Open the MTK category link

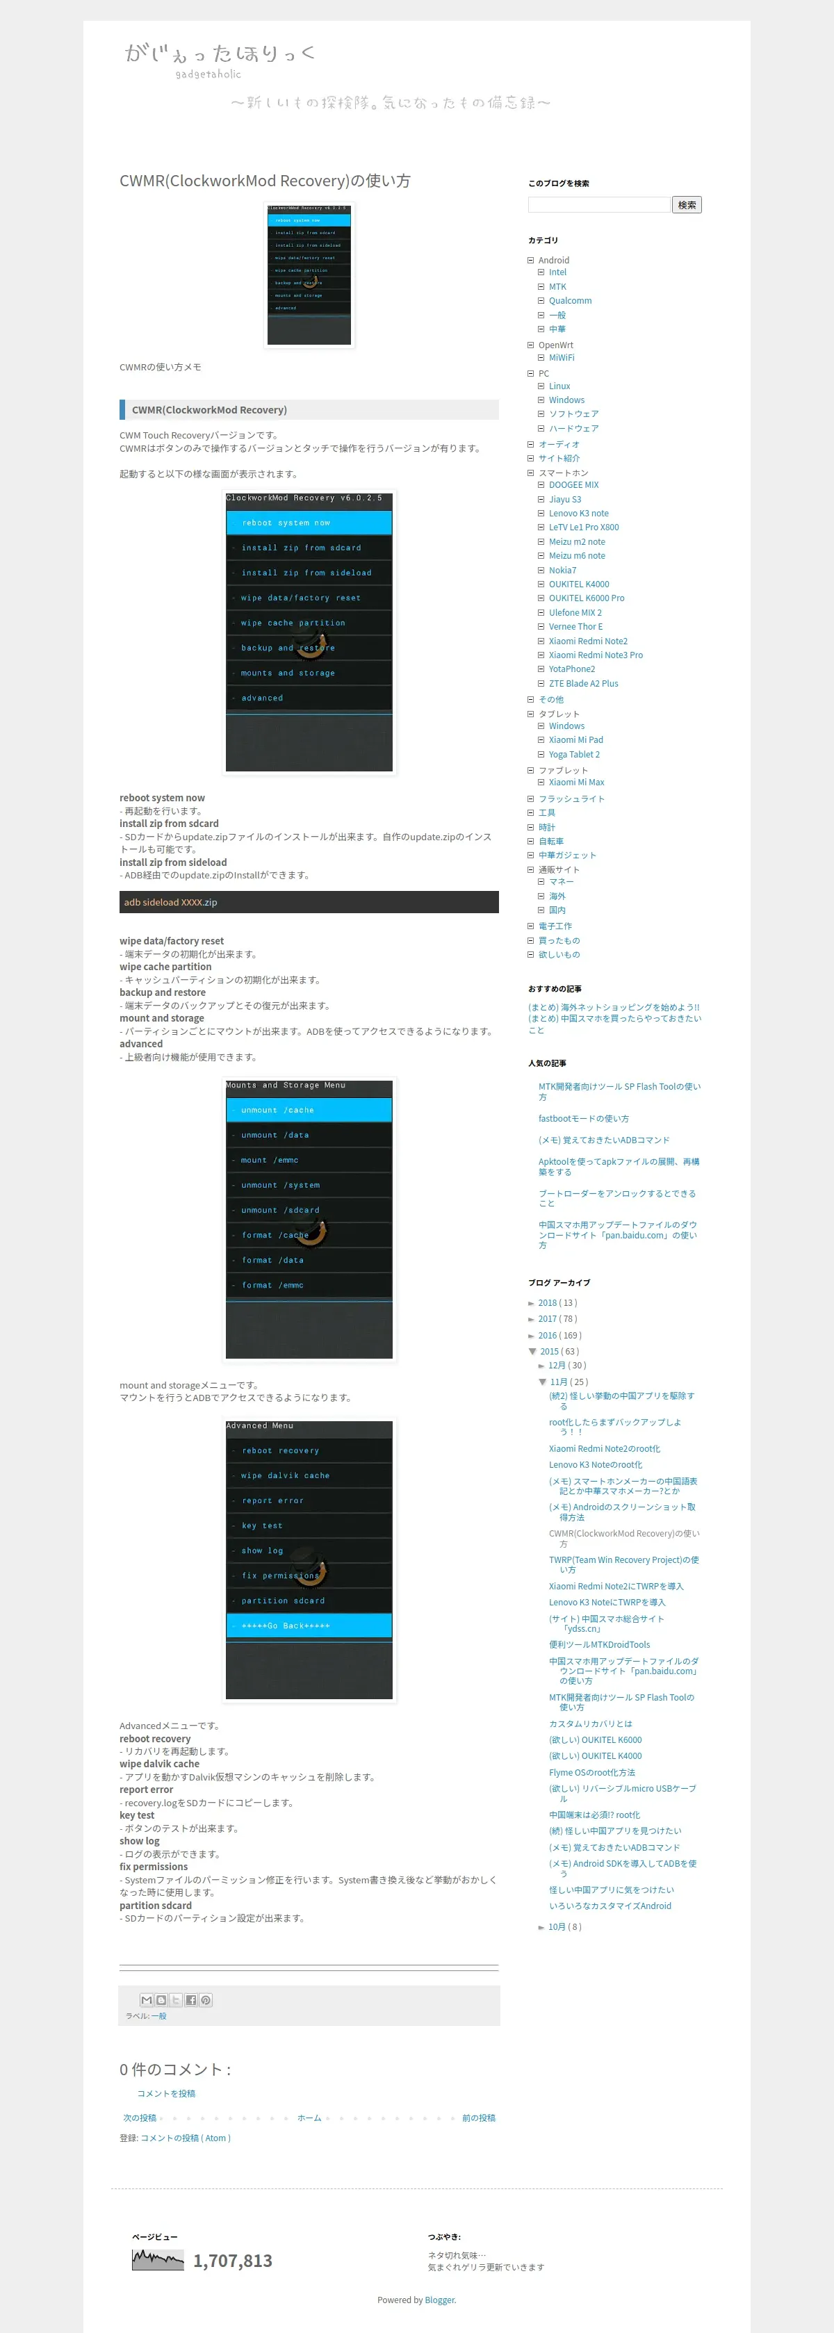558,287
